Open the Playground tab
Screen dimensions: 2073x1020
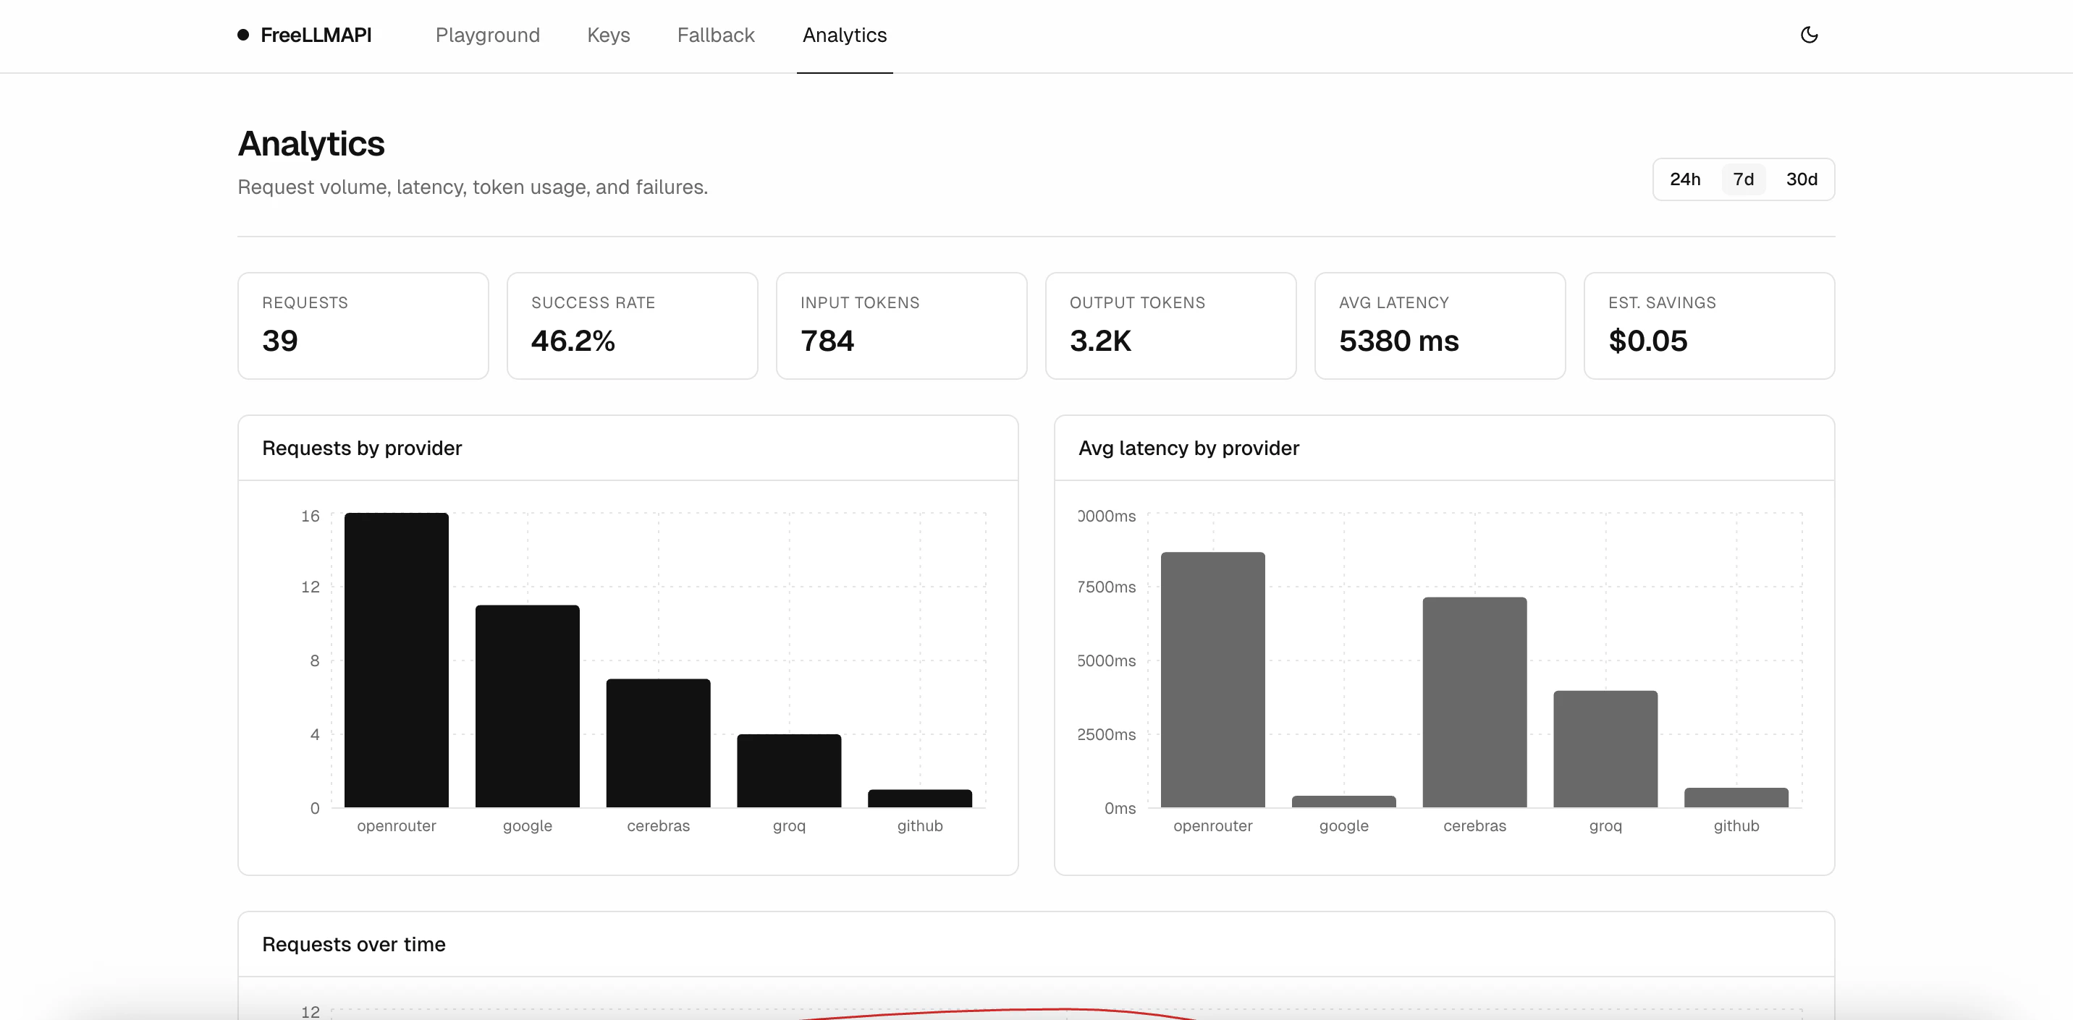click(488, 35)
